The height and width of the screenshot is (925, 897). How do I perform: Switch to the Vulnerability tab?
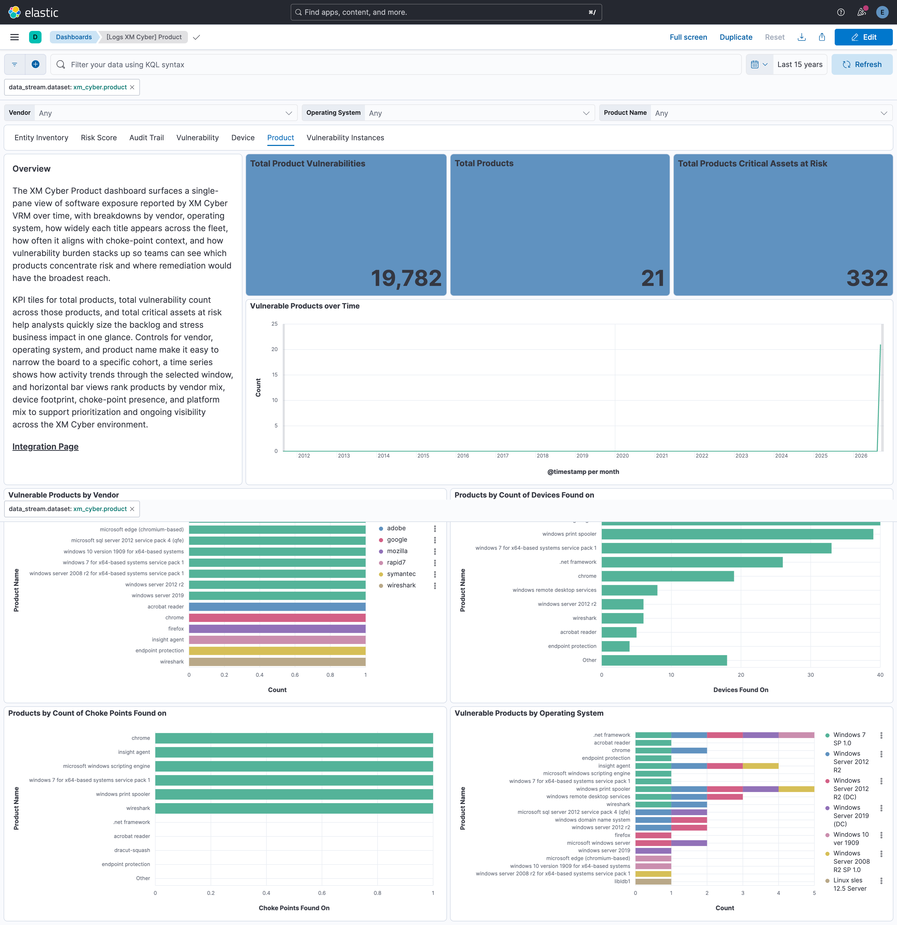(198, 138)
